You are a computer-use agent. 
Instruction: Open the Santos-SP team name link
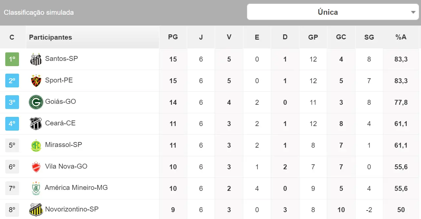[61, 59]
